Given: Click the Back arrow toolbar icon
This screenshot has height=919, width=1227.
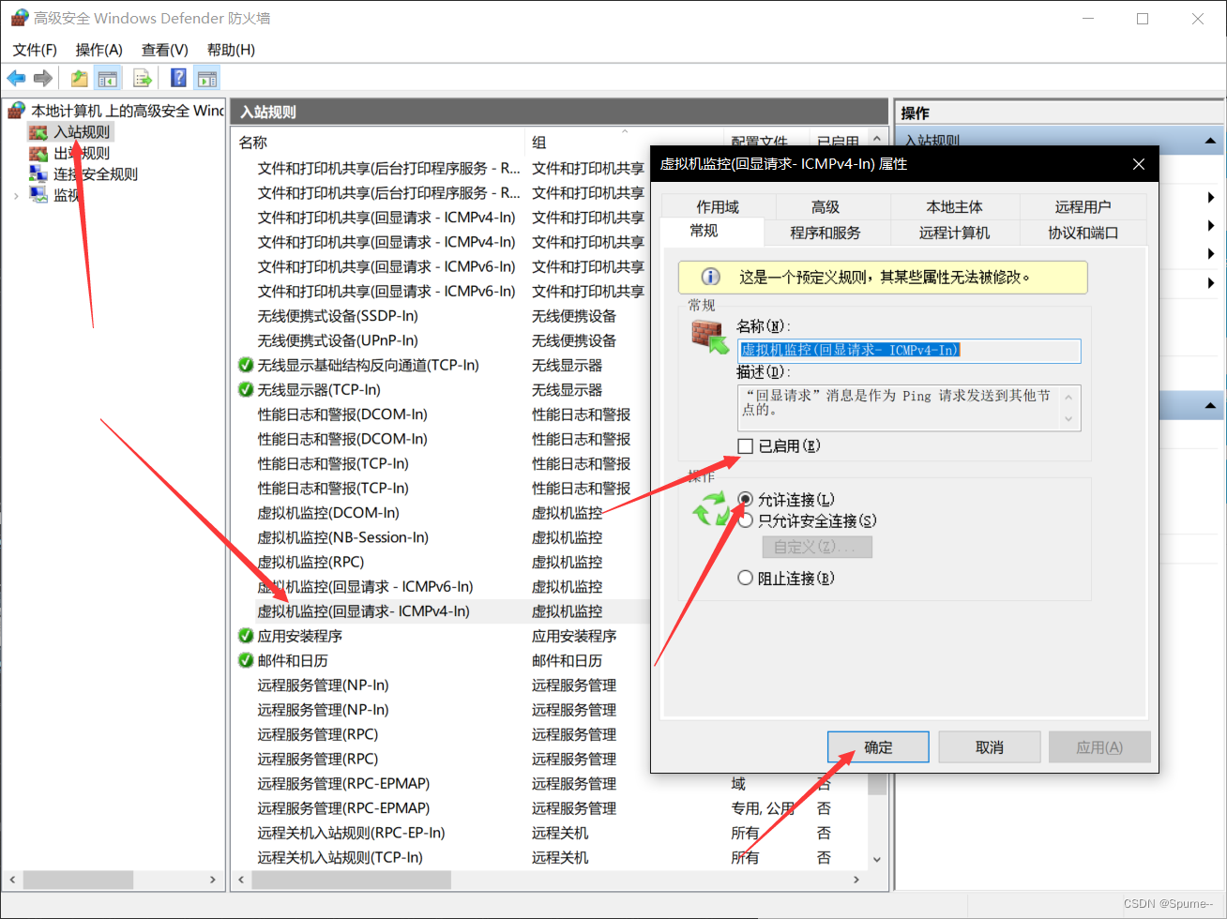Looking at the screenshot, I should (16, 79).
